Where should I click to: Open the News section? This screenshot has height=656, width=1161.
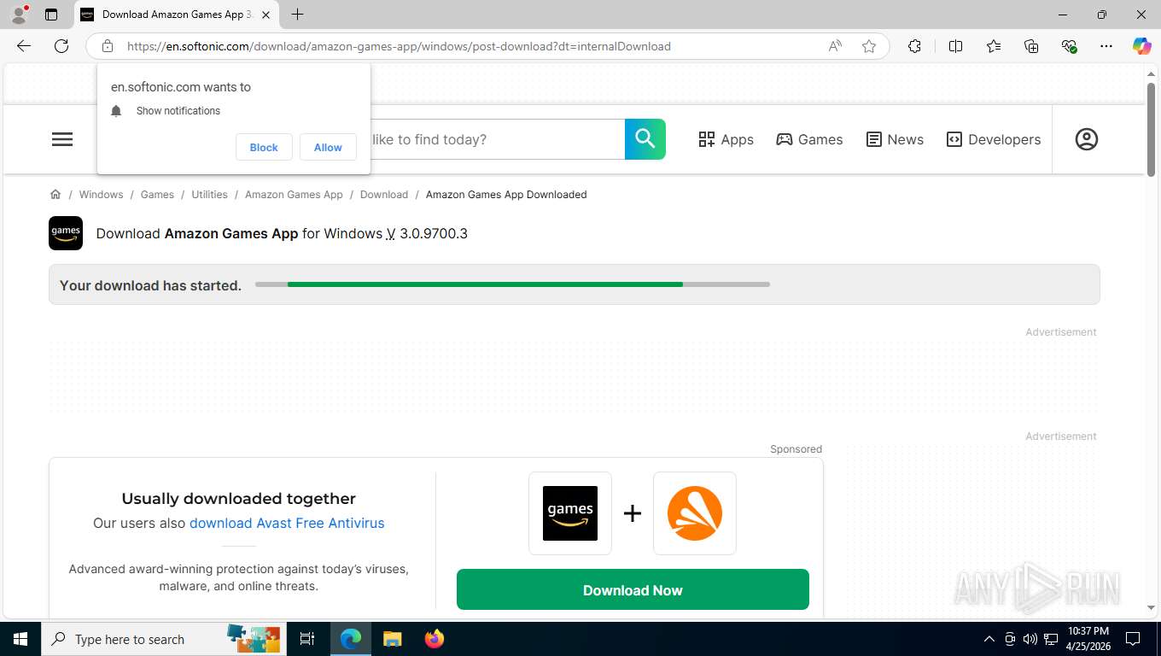click(895, 139)
